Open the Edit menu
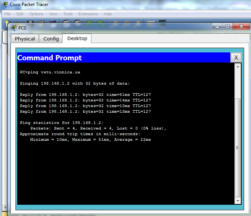This screenshot has width=251, height=216. tap(20, 14)
